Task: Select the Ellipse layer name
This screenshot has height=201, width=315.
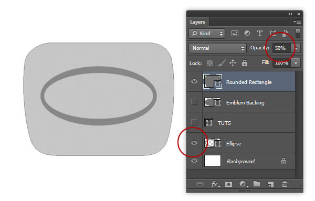Action: [234, 144]
